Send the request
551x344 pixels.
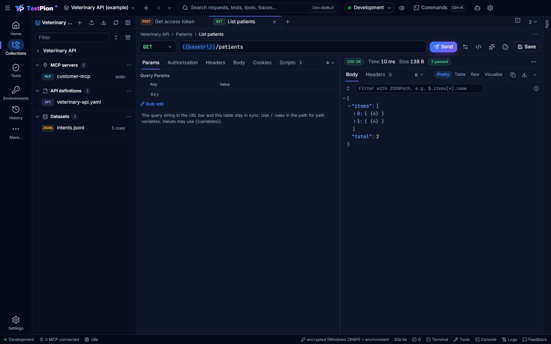pyautogui.click(x=443, y=47)
